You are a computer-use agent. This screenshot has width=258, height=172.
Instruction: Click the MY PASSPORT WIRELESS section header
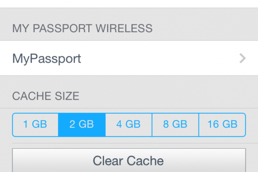coord(82,28)
